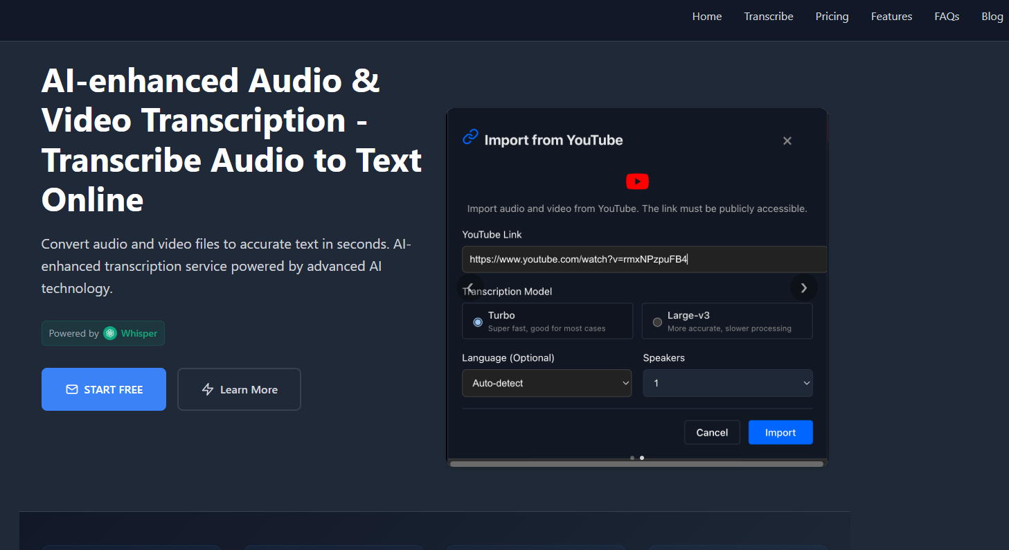Viewport: 1009px width, 550px height.
Task: Open the Pricing page from navigation
Action: pos(832,17)
